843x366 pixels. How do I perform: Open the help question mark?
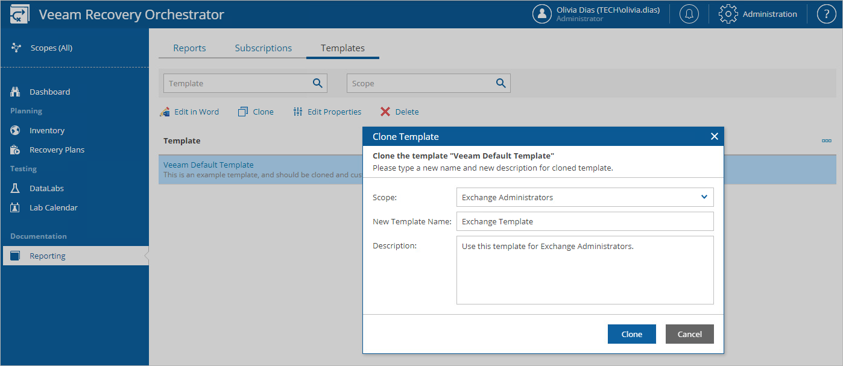pos(826,13)
